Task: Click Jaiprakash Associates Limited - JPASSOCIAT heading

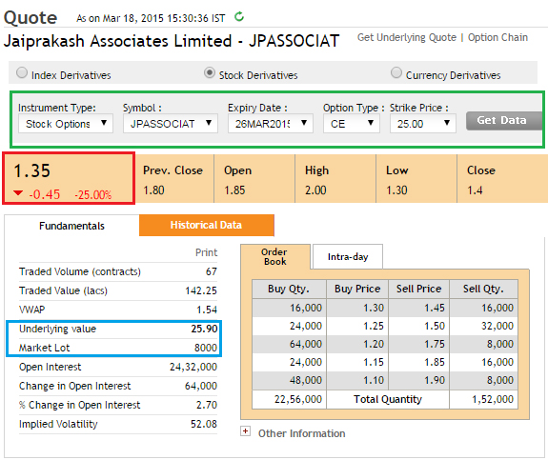Action: tap(172, 41)
